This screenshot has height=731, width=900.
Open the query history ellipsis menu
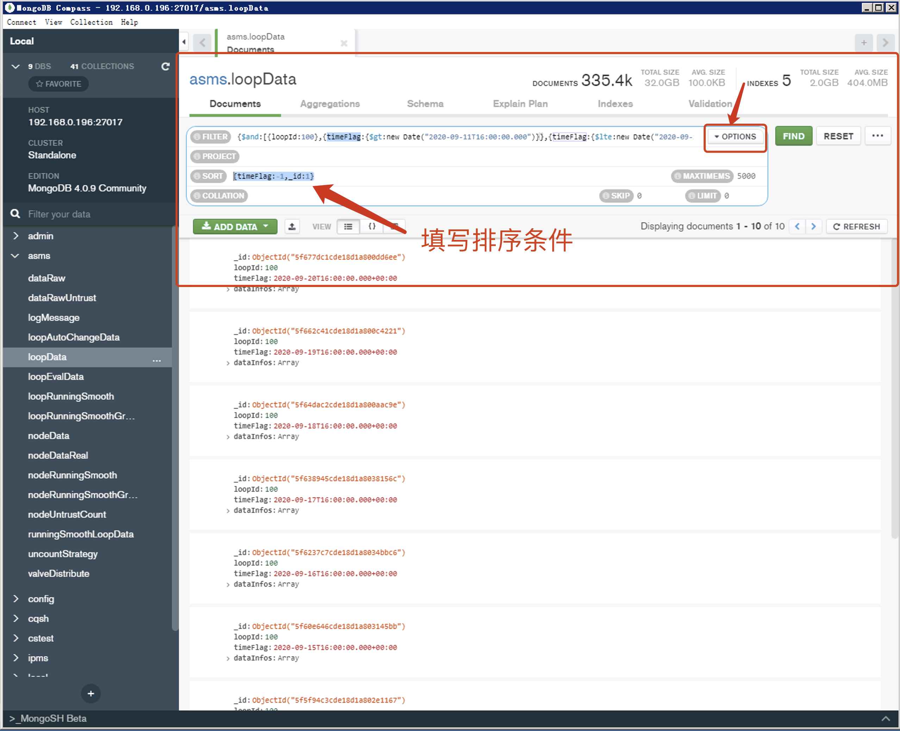(877, 136)
